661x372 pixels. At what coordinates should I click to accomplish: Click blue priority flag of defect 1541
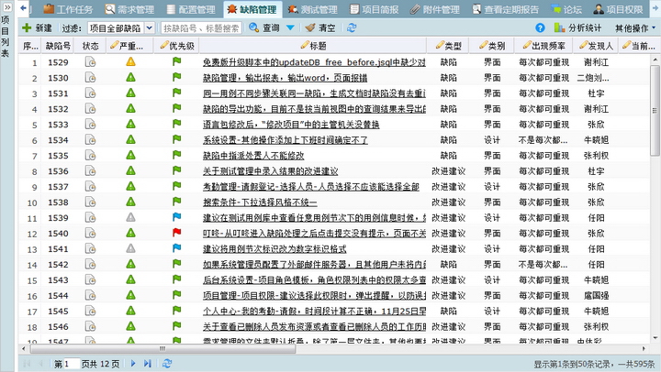pos(176,248)
